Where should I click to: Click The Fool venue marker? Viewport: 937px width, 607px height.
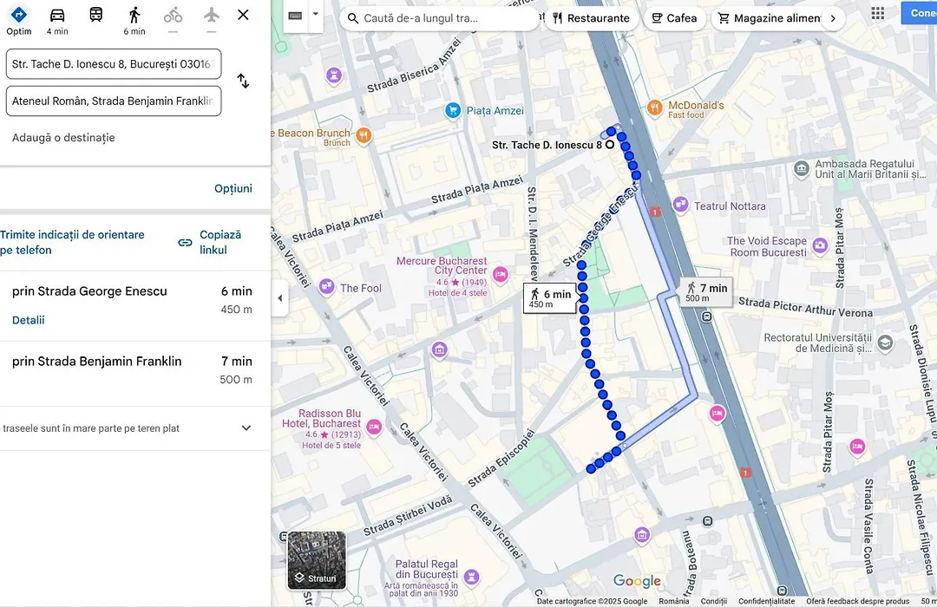326,287
